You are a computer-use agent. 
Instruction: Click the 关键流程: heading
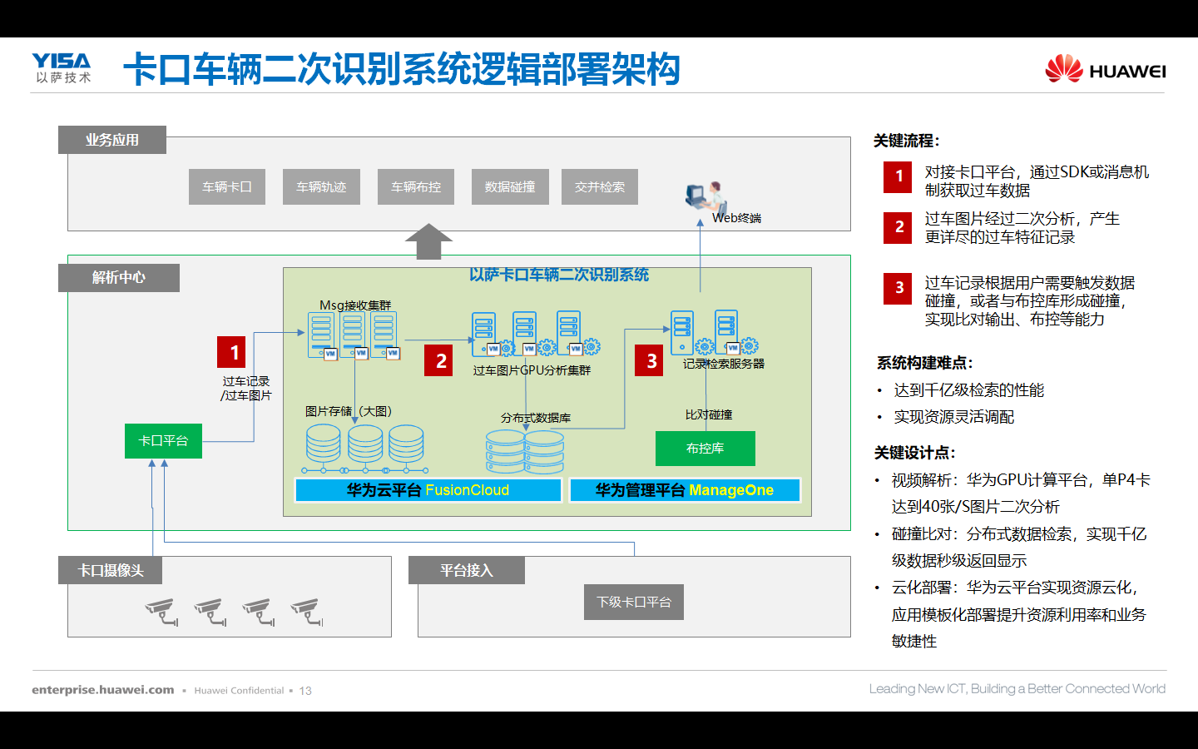click(x=907, y=141)
